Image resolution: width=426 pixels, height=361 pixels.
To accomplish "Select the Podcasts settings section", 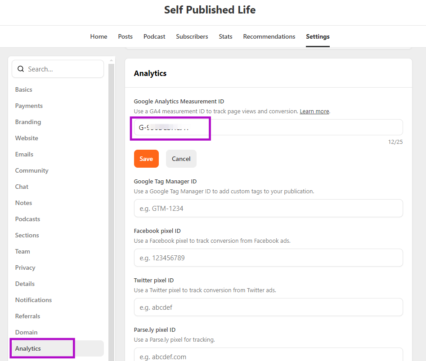I will pyautogui.click(x=27, y=219).
